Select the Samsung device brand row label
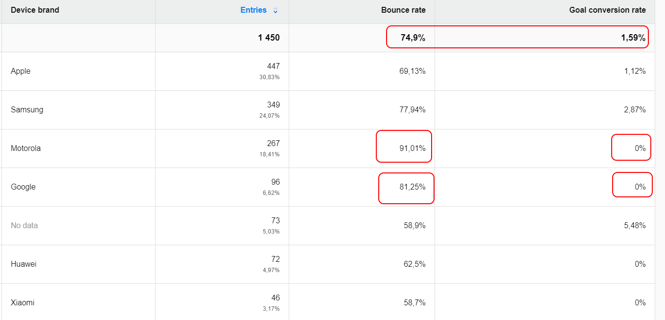This screenshot has width=665, height=320. point(27,110)
